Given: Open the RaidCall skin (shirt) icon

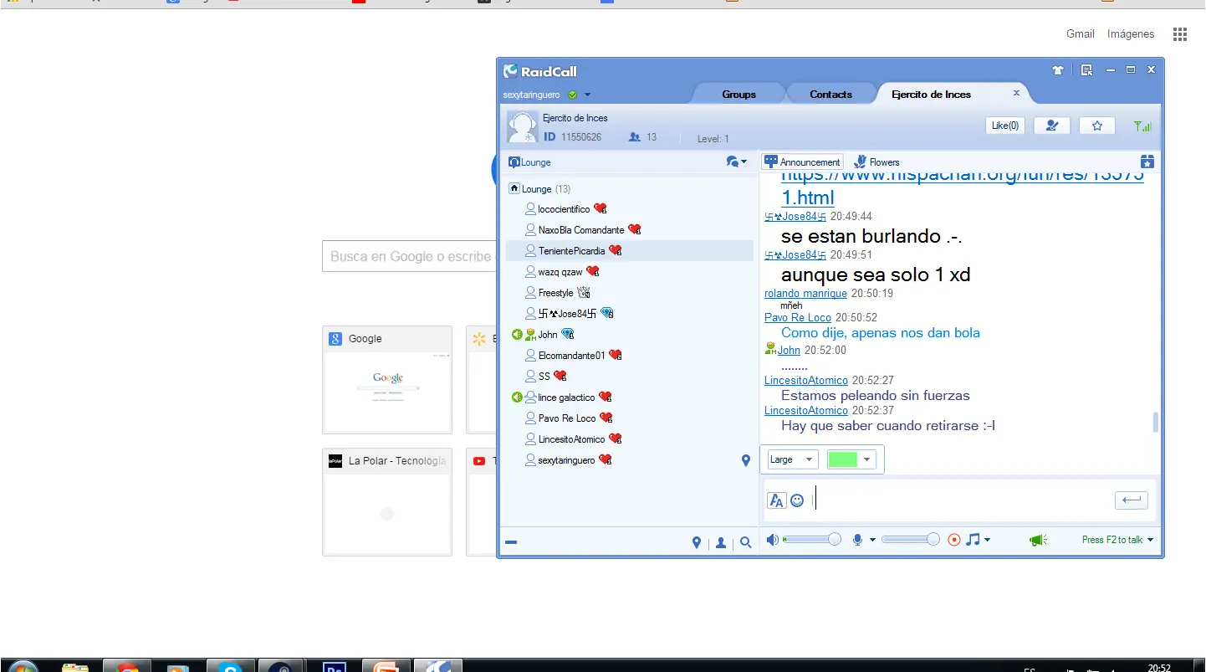Looking at the screenshot, I should tap(1058, 70).
